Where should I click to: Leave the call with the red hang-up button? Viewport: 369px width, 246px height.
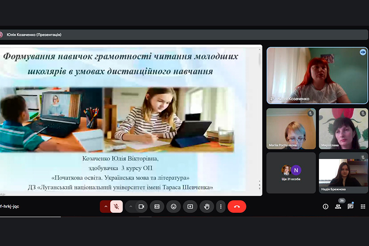click(237, 207)
